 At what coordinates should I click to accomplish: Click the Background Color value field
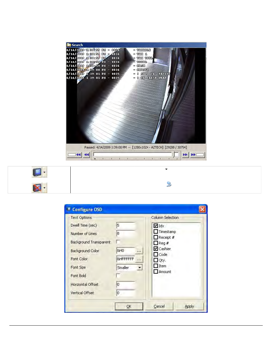(126, 251)
